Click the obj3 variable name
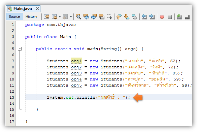 pos(76,73)
